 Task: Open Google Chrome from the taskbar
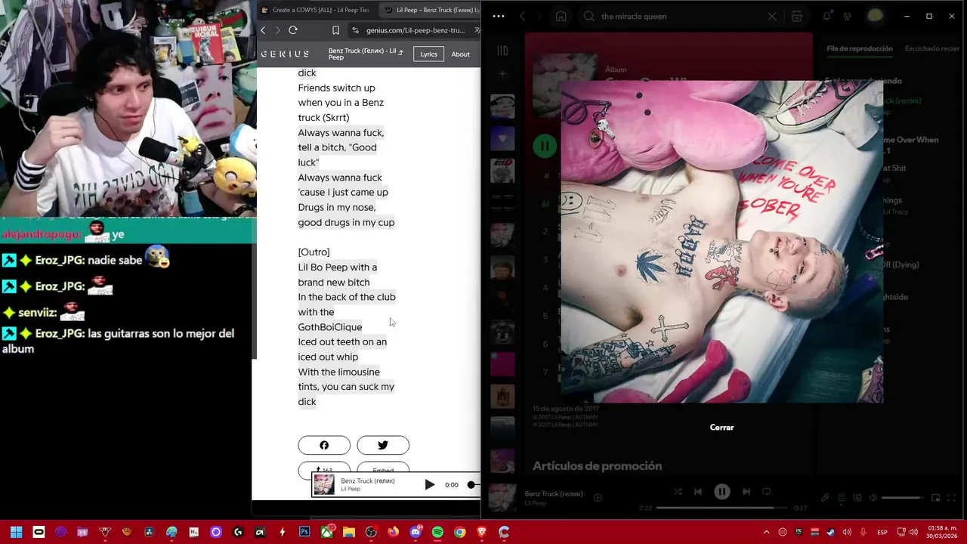(x=459, y=532)
